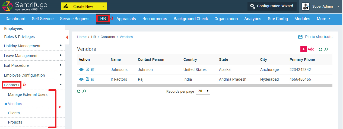The image size is (343, 129).
Task: Expand Holiday Management section
Action: pos(32,46)
